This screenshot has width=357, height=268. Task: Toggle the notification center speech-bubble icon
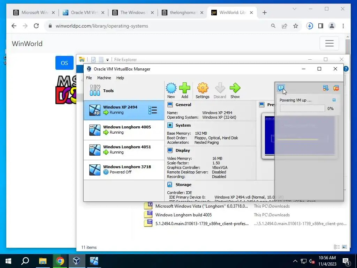pyautogui.click(x=281, y=88)
